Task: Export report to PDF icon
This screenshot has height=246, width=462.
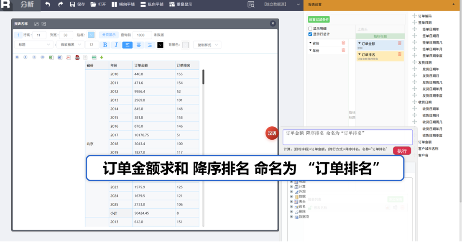Action: [x=68, y=57]
